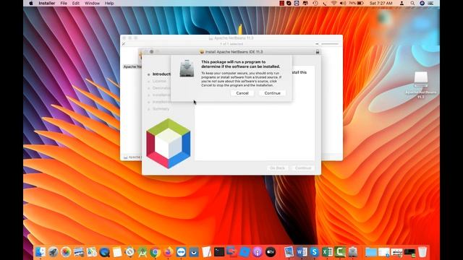Open Podcasts app in the Dock
This screenshot has height=260, width=463.
click(258, 252)
